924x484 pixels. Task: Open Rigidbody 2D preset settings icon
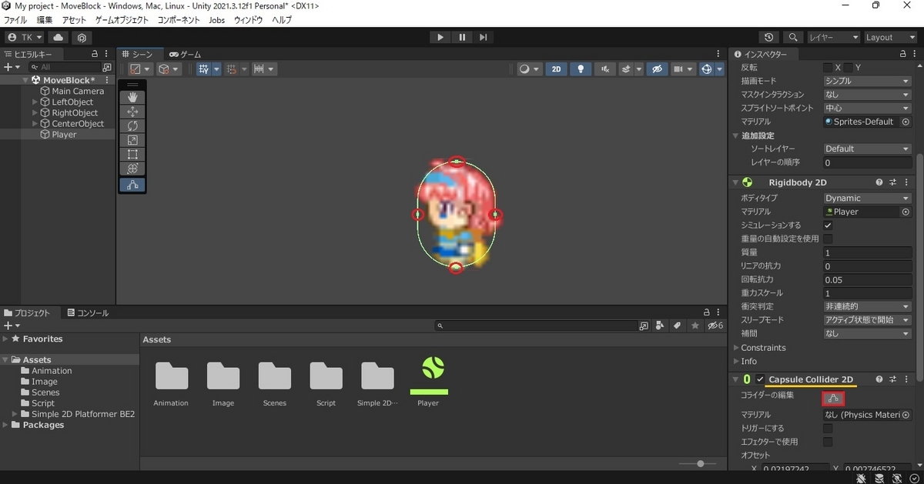coord(893,182)
